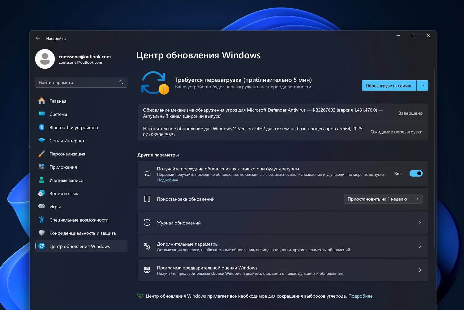Open the dropdown arrow next to Перезагрузить сейчас
Image resolution: width=464 pixels, height=310 pixels.
(423, 86)
